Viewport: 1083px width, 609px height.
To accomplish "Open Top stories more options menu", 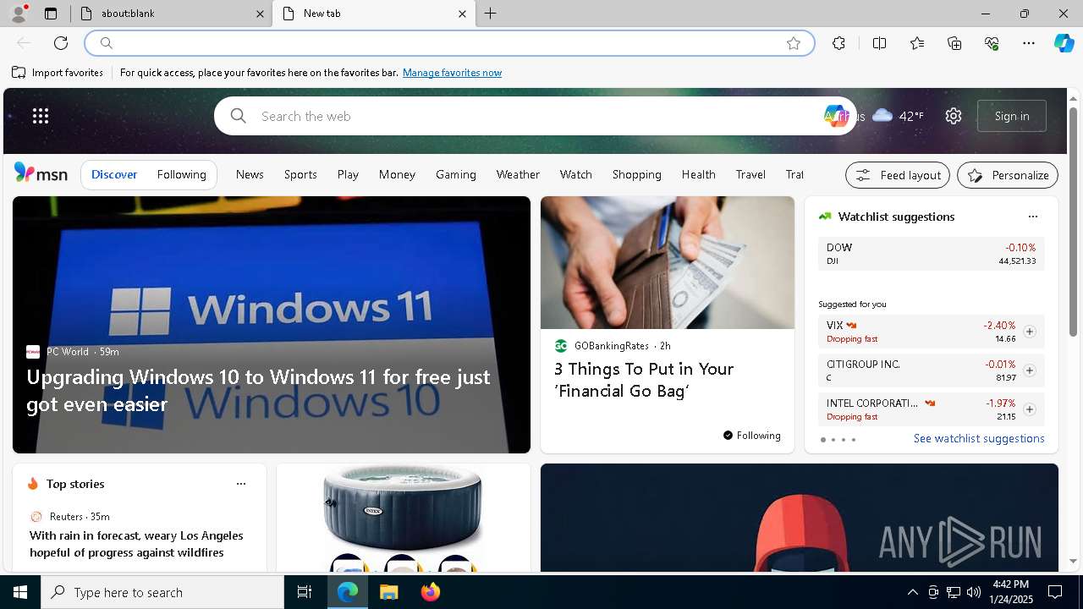I will 241,484.
